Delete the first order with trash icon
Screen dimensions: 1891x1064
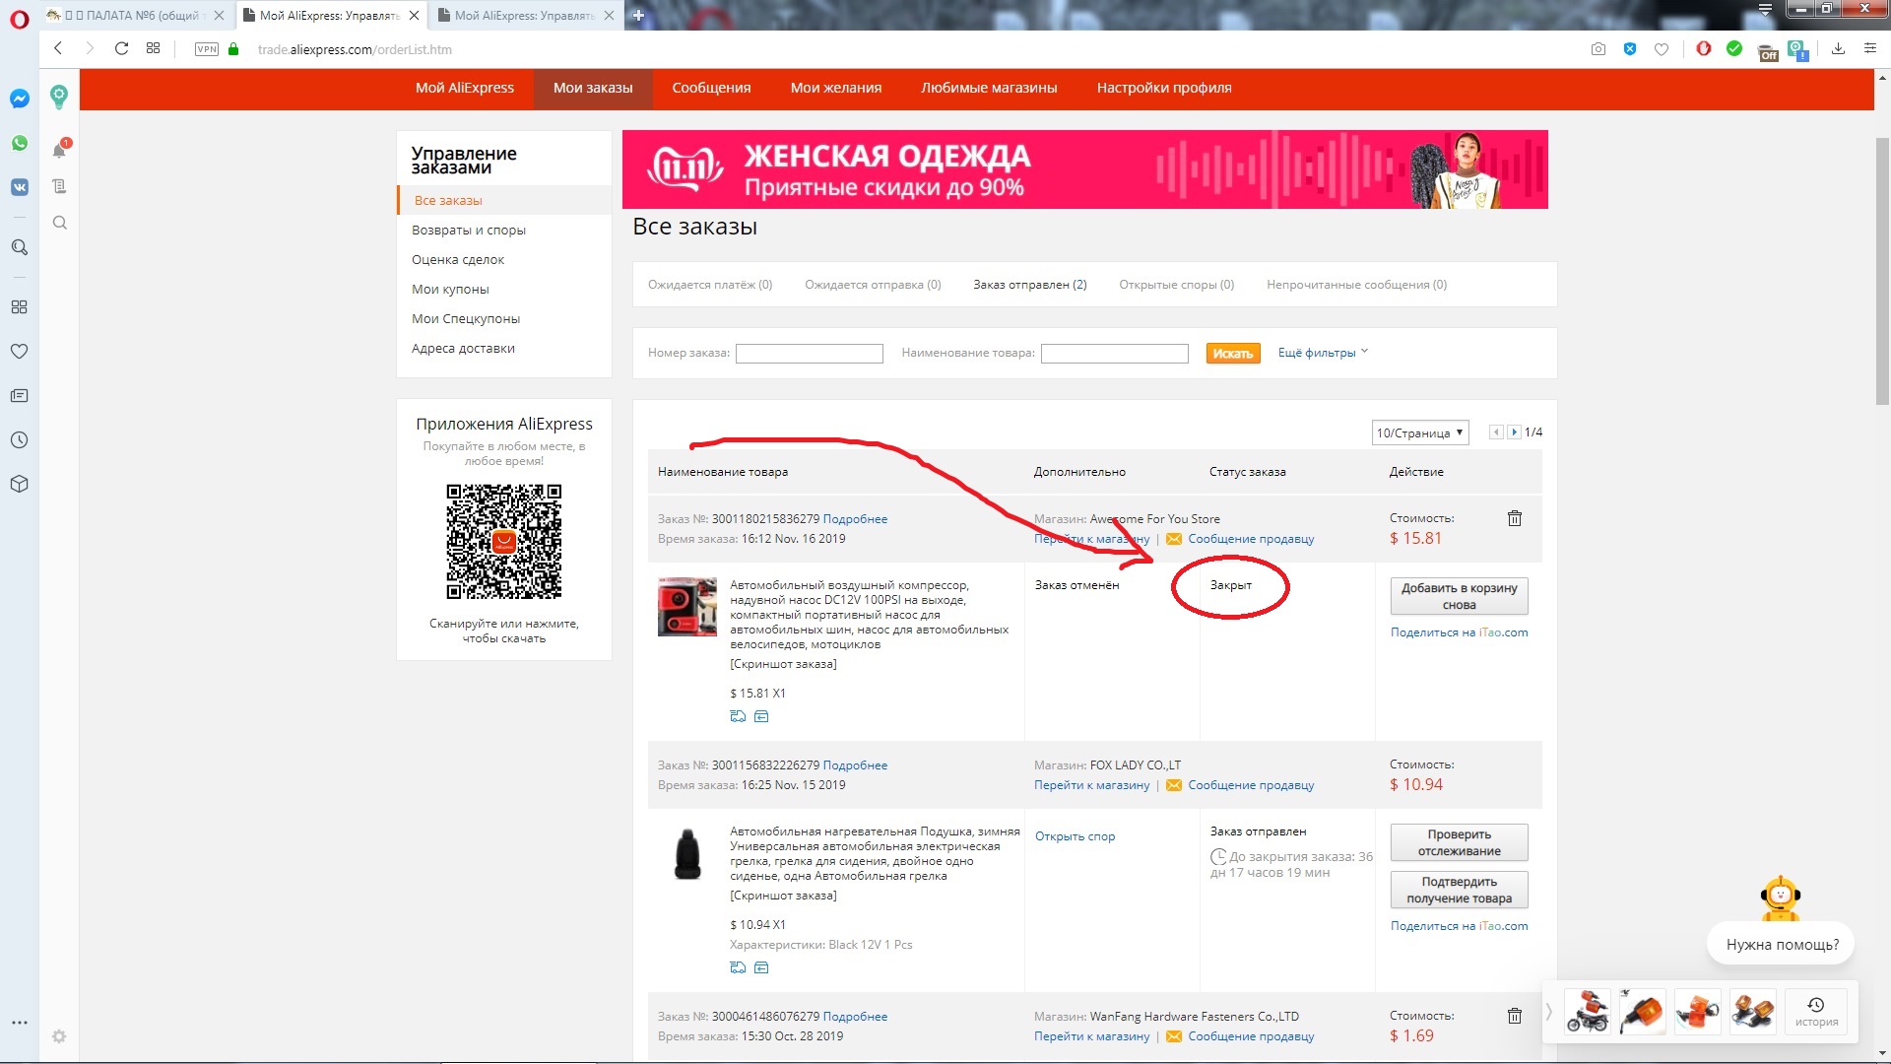[x=1514, y=518]
